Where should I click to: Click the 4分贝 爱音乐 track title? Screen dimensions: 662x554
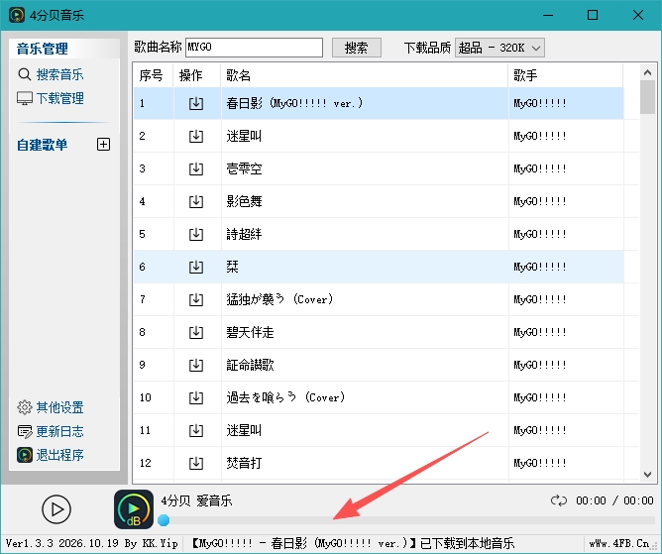point(196,500)
